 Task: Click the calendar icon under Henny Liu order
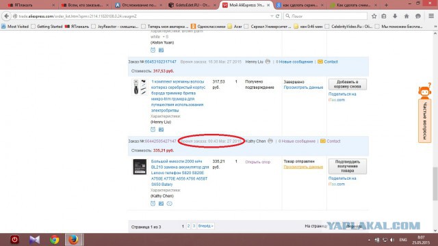pos(162,129)
